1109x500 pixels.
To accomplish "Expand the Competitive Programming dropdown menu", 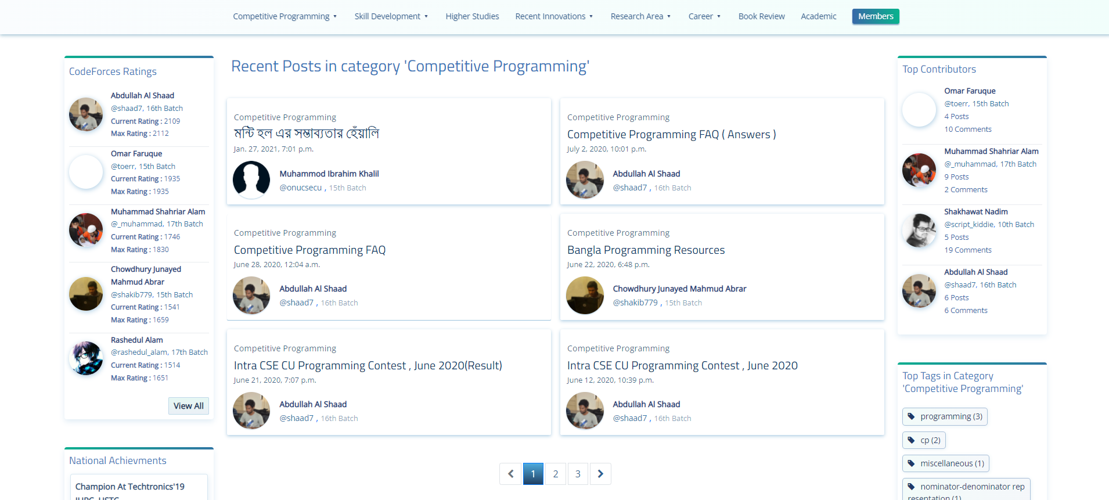I will pyautogui.click(x=285, y=16).
